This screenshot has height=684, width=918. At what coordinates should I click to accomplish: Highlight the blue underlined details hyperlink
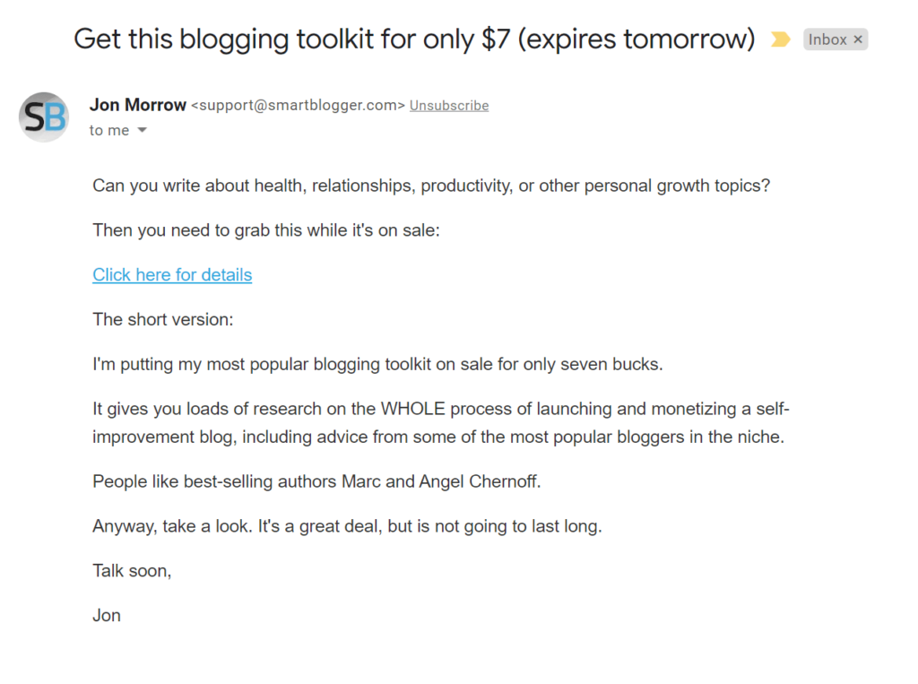click(172, 274)
